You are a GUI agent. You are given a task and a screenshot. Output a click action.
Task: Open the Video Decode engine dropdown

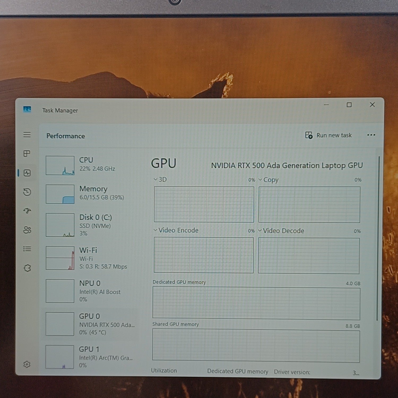[x=281, y=231]
